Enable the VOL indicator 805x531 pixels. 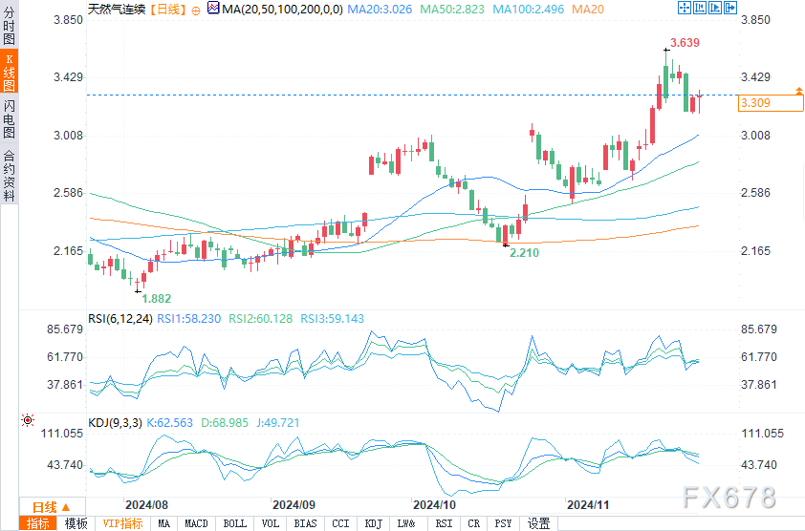coord(270,523)
